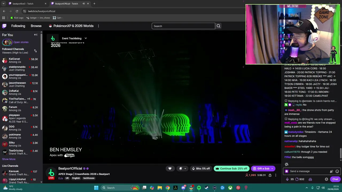Sort followed channels using the arrows icon
342x192 pixels.
coord(35,51)
